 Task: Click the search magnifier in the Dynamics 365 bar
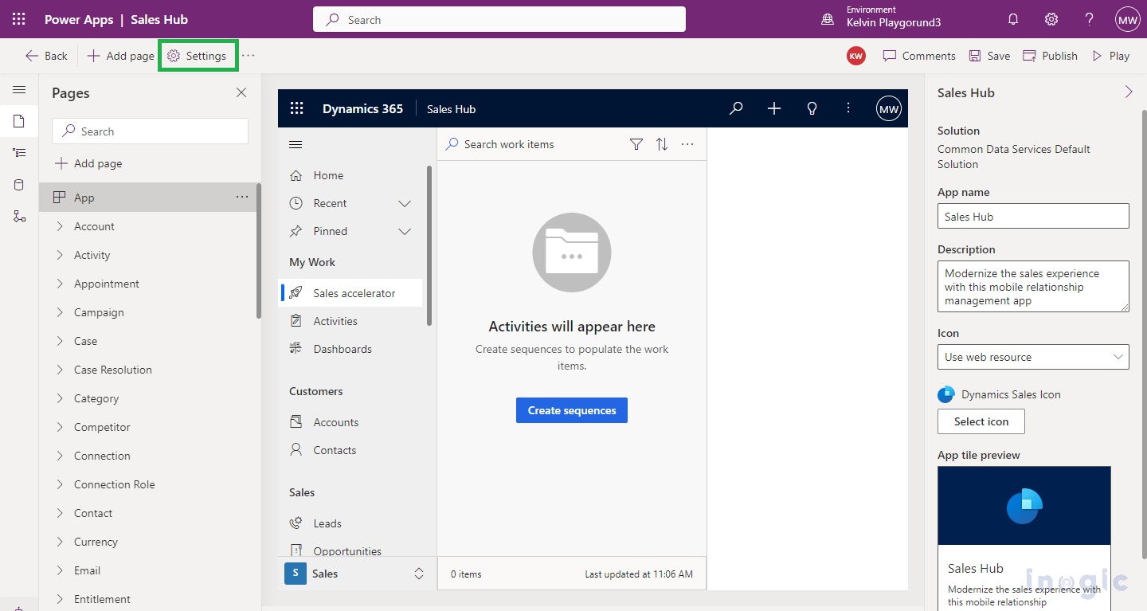coord(736,108)
